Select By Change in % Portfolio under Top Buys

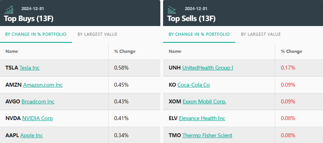36,34
